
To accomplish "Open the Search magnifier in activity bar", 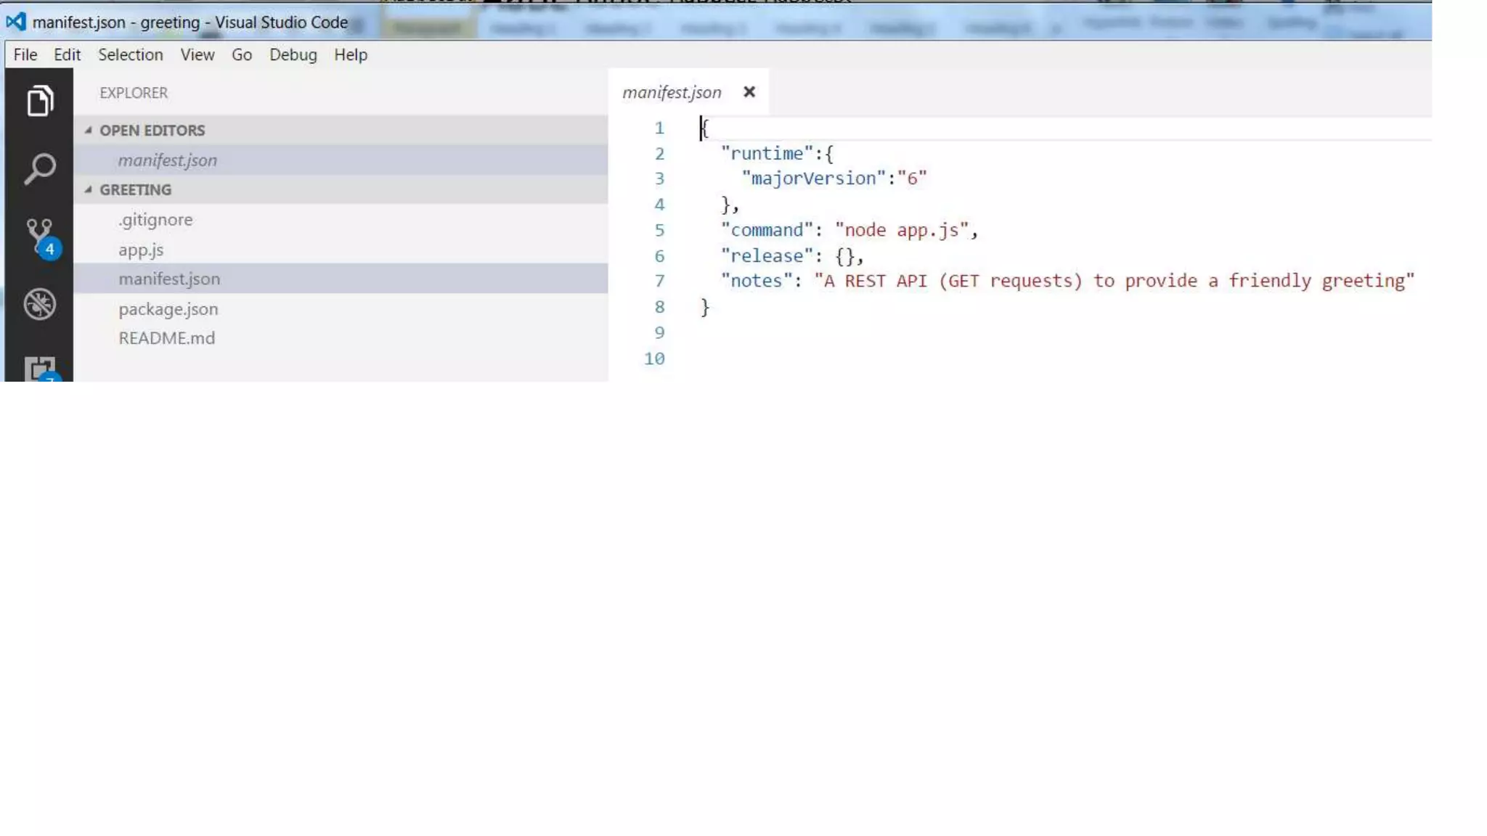I will [39, 168].
